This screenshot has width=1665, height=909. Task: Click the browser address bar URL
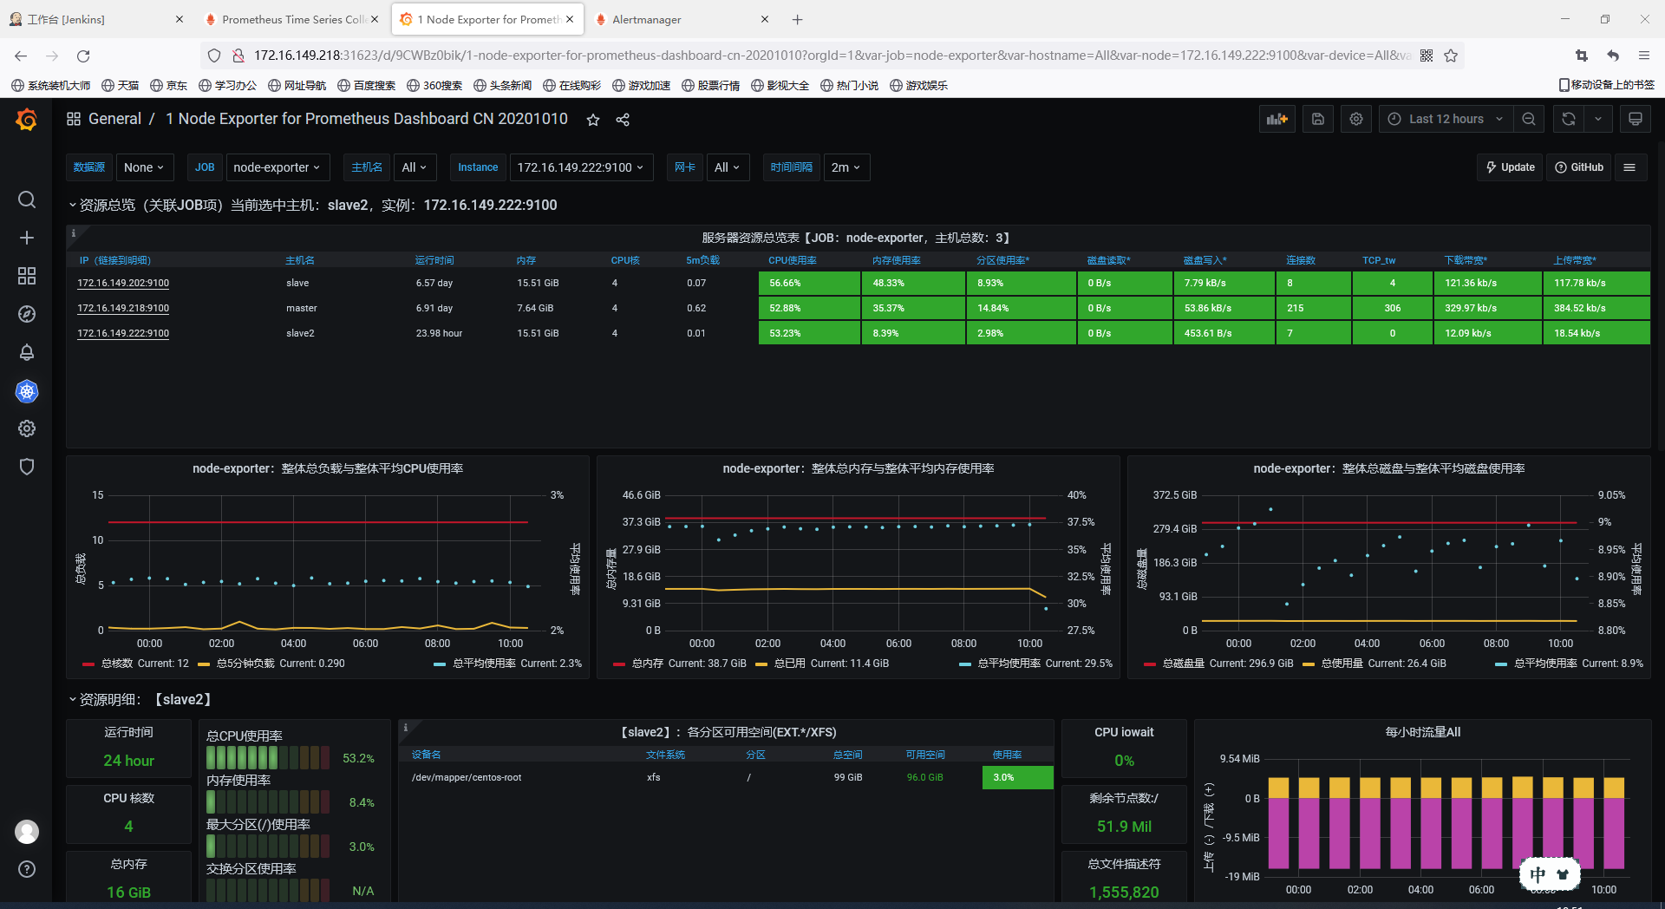coord(832,56)
